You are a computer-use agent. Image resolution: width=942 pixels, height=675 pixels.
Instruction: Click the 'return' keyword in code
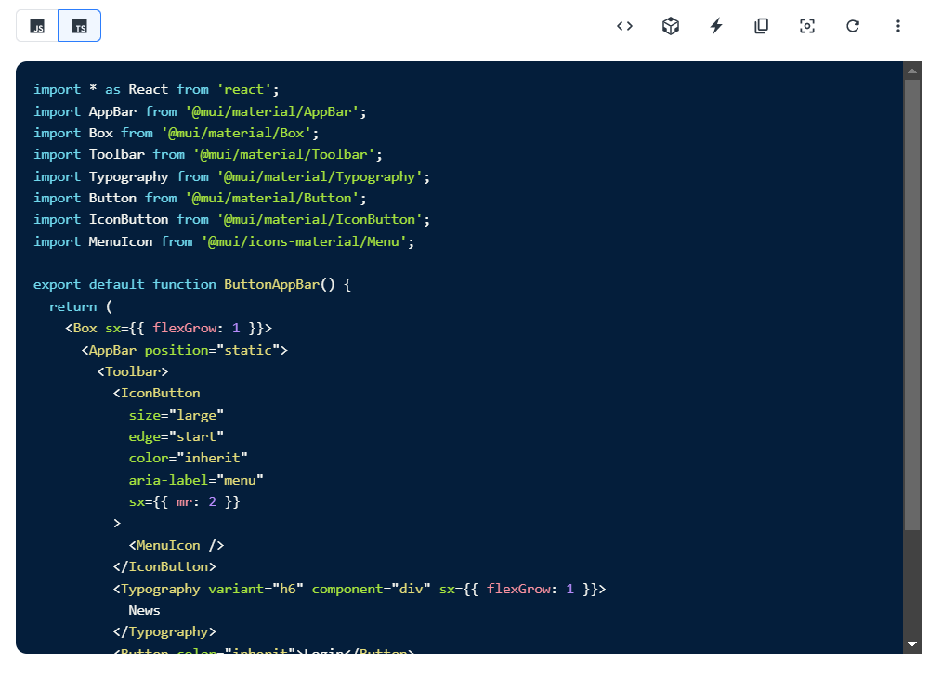72,307
